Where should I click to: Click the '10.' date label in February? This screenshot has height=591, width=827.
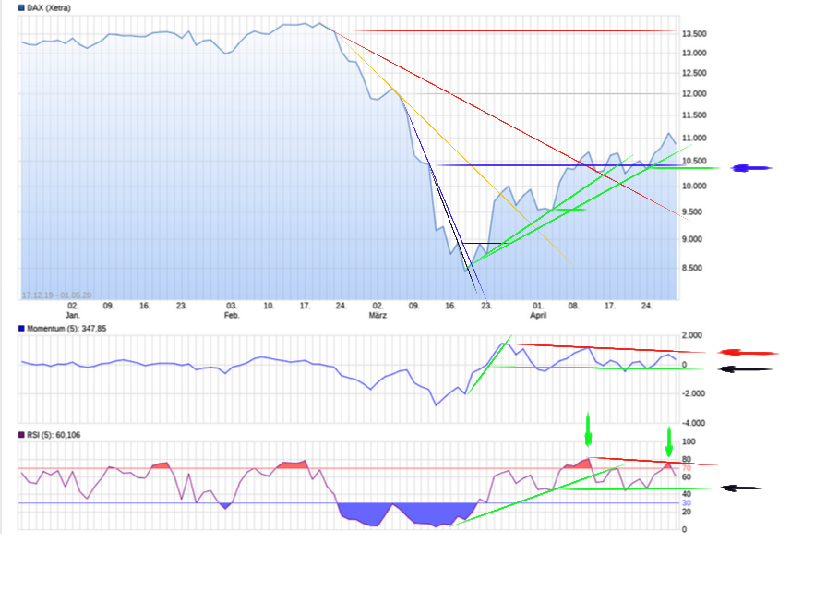[x=269, y=306]
